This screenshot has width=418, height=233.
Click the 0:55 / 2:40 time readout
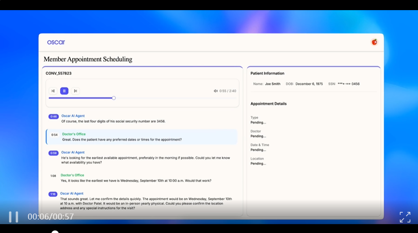(x=228, y=91)
